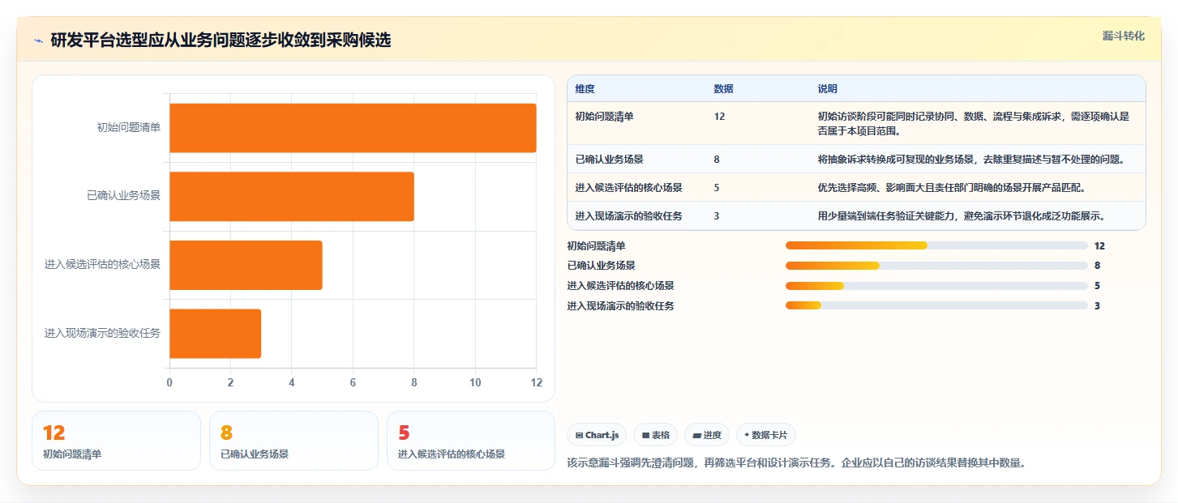Click table value 5 for 核心场景 row
This screenshot has height=503, width=1178.
click(x=717, y=188)
